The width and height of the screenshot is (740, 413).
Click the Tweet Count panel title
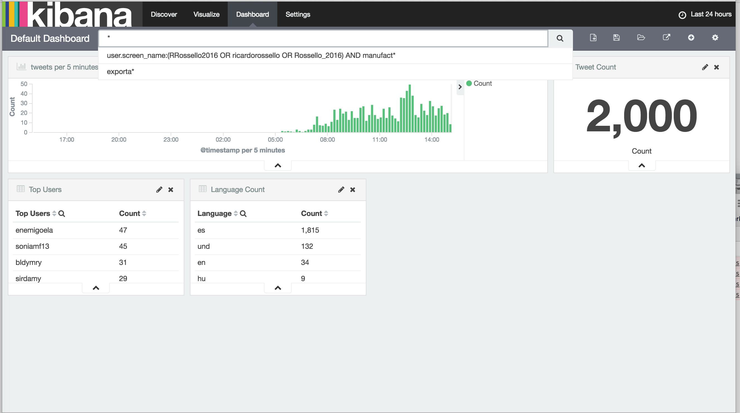pos(596,67)
